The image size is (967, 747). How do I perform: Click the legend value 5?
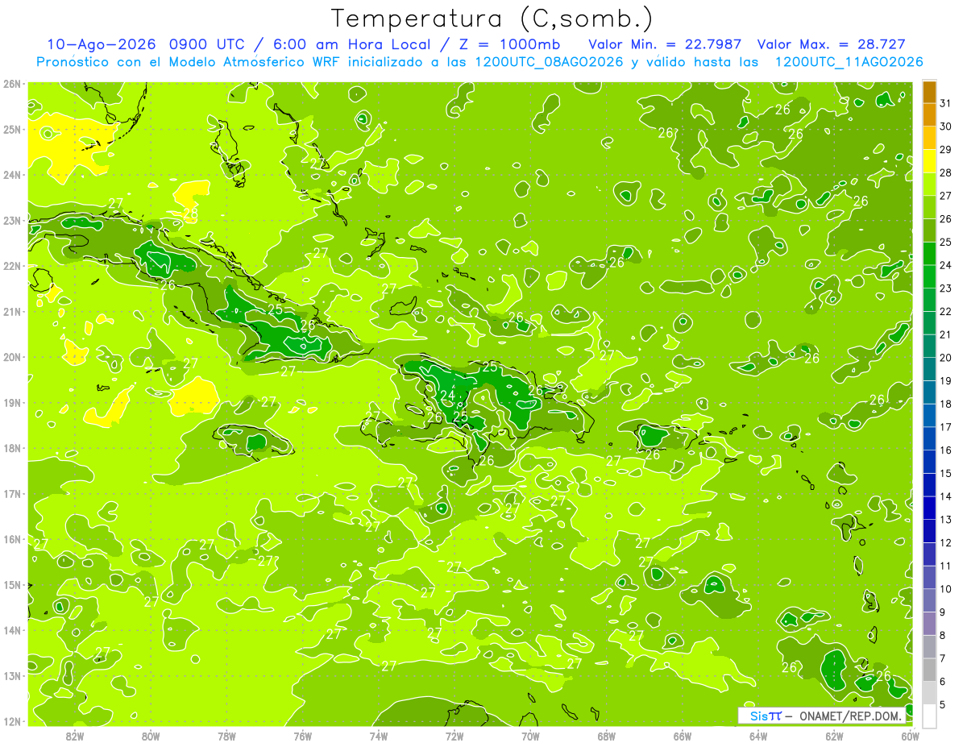tap(943, 704)
